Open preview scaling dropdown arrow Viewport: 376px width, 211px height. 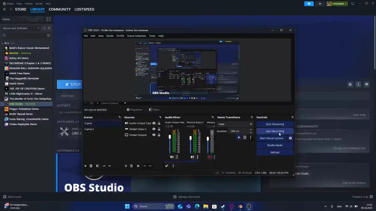[124, 103]
